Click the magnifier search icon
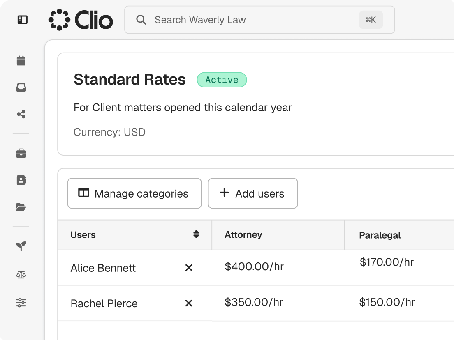This screenshot has width=454, height=340. [x=141, y=20]
